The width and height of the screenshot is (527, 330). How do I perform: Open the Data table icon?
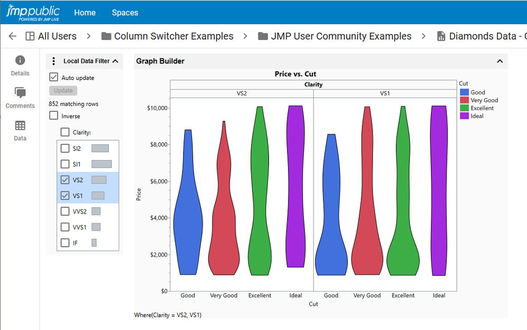pos(20,126)
